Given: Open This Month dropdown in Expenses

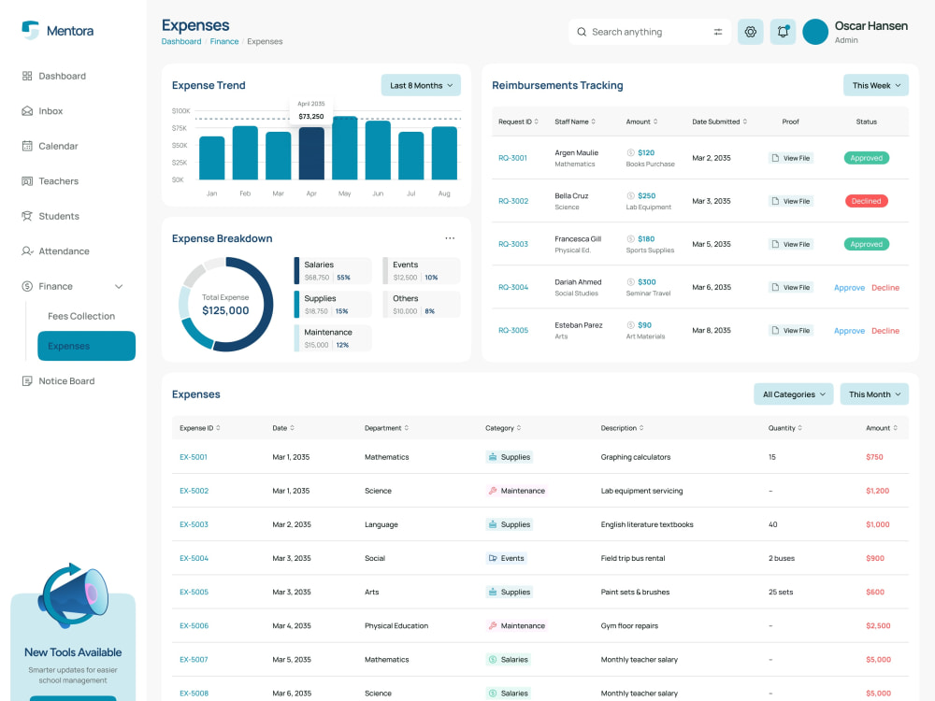Looking at the screenshot, I should (x=874, y=394).
